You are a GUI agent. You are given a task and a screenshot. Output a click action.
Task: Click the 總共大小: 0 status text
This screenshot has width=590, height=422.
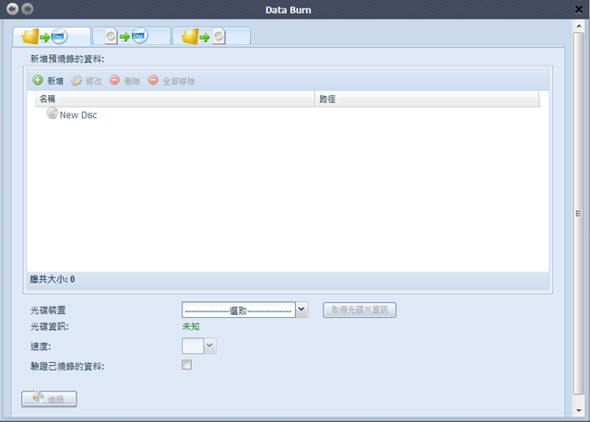click(53, 279)
